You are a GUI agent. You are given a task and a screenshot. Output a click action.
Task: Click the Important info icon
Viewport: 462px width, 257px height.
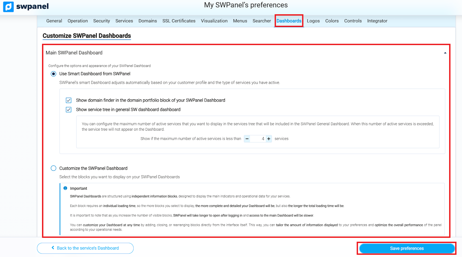(65, 188)
